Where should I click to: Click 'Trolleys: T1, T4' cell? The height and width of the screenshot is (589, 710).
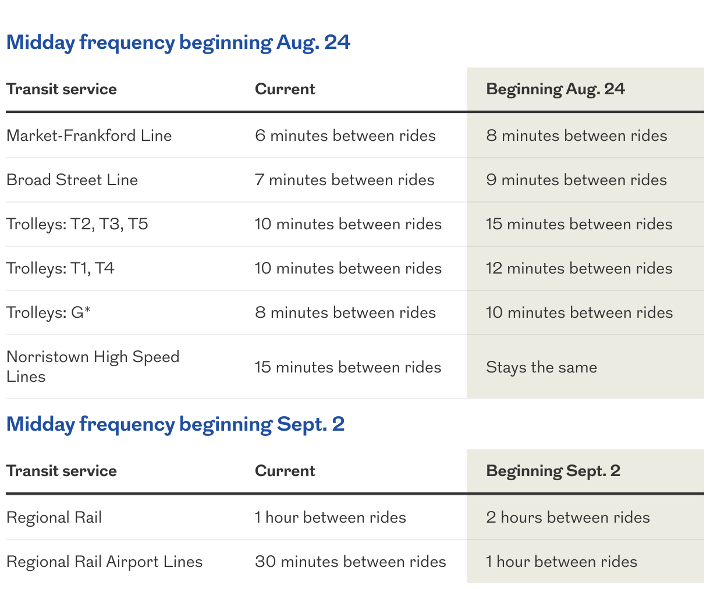pos(61,268)
